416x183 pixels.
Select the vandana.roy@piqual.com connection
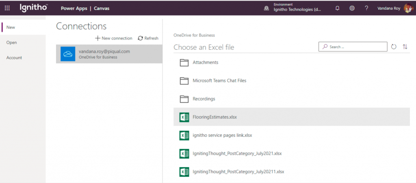109,54
